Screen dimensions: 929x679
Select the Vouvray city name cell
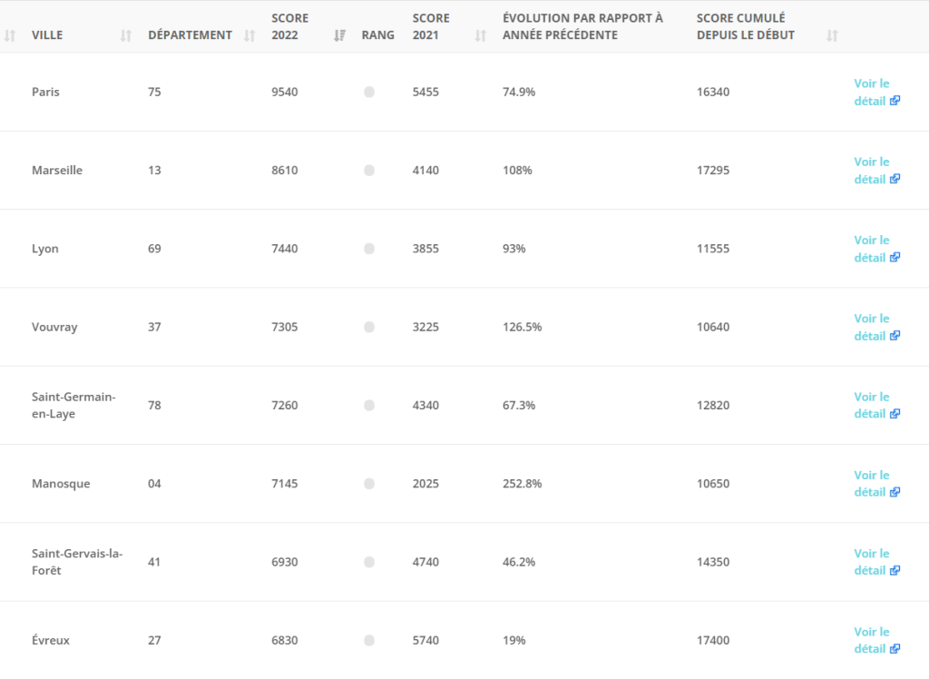(54, 327)
